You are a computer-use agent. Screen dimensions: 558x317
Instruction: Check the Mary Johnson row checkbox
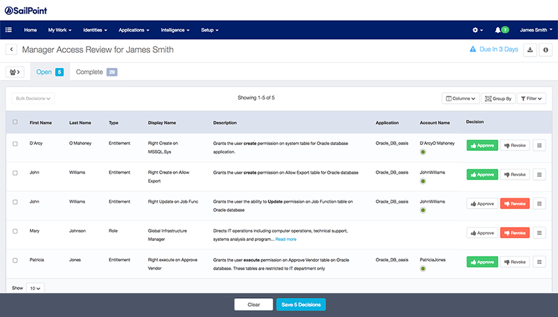[x=15, y=232]
